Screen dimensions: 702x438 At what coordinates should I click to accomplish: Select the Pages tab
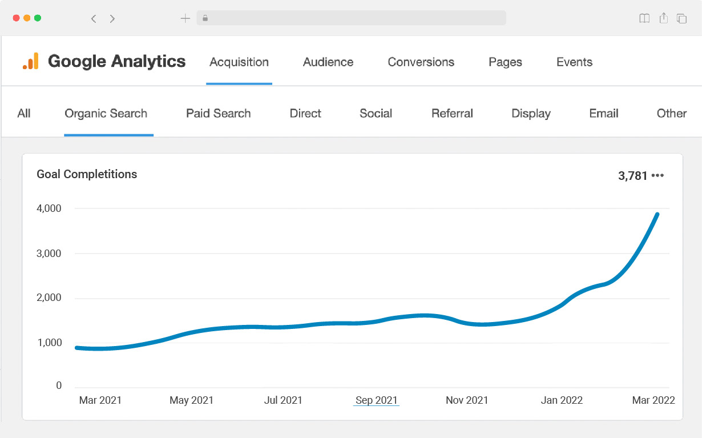click(505, 62)
